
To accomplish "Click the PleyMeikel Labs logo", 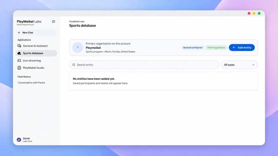I will click(x=29, y=22).
